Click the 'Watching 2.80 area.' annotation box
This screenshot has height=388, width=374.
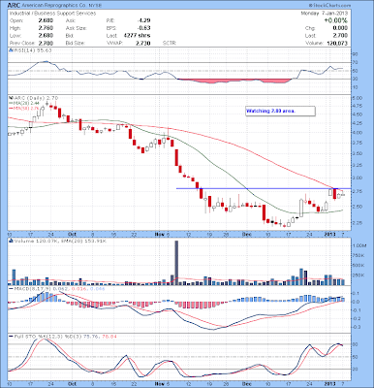(280, 111)
